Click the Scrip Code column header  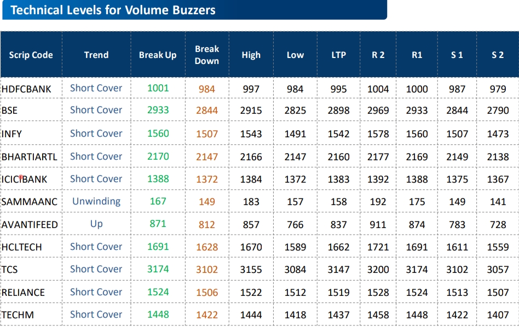(31, 55)
